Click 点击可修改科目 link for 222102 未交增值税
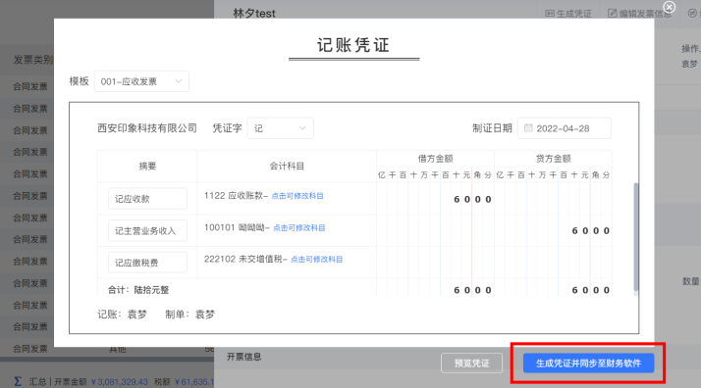Image resolution: width=701 pixels, height=388 pixels. [x=316, y=259]
